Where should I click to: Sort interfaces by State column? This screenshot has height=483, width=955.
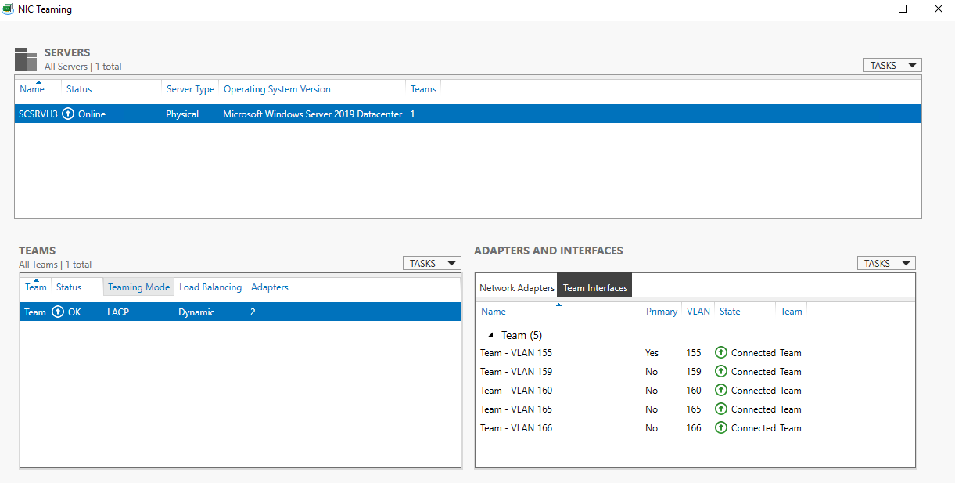click(x=730, y=312)
